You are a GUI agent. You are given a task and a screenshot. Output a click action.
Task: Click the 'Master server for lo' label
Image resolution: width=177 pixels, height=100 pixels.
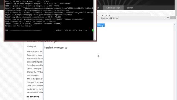tap(35, 89)
